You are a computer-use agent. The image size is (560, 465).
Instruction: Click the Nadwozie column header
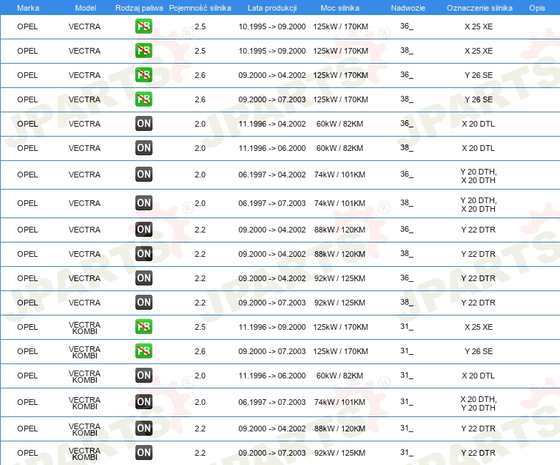click(x=408, y=8)
